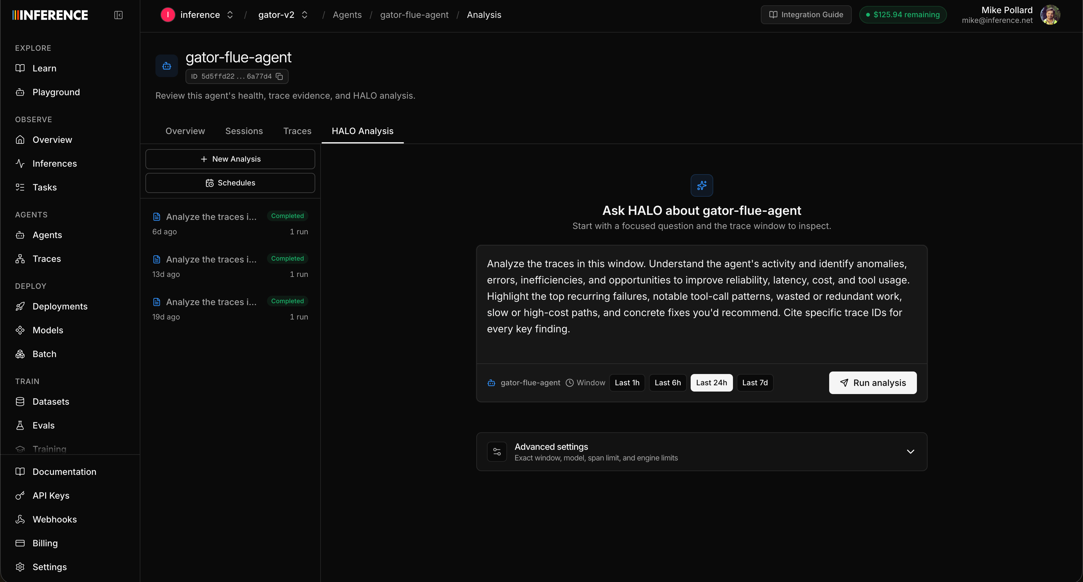Click the Webhooks icon
The height and width of the screenshot is (582, 1083).
(20, 519)
